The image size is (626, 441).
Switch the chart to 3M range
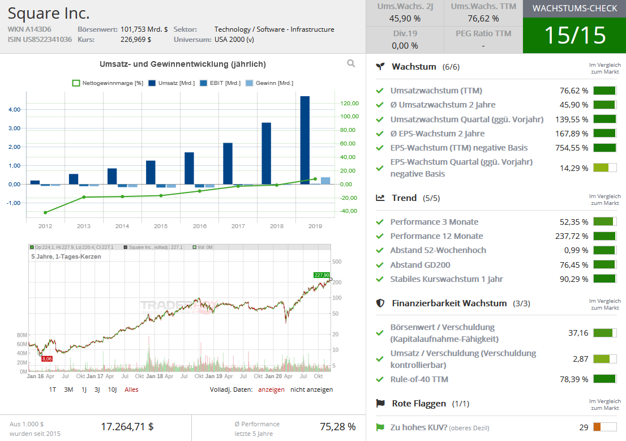point(68,389)
